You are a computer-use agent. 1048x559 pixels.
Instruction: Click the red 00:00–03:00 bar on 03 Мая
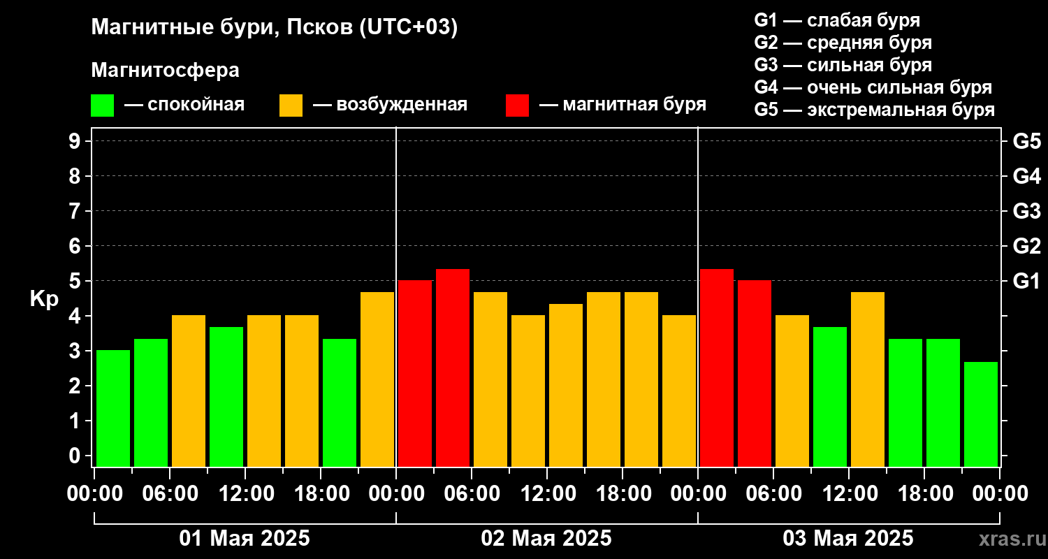click(717, 368)
